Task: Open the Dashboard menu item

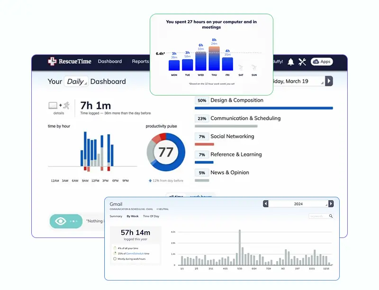Action: pyautogui.click(x=110, y=62)
